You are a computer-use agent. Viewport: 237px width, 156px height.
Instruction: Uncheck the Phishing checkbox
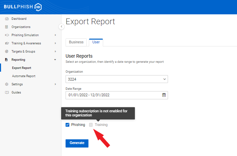(x=67, y=125)
